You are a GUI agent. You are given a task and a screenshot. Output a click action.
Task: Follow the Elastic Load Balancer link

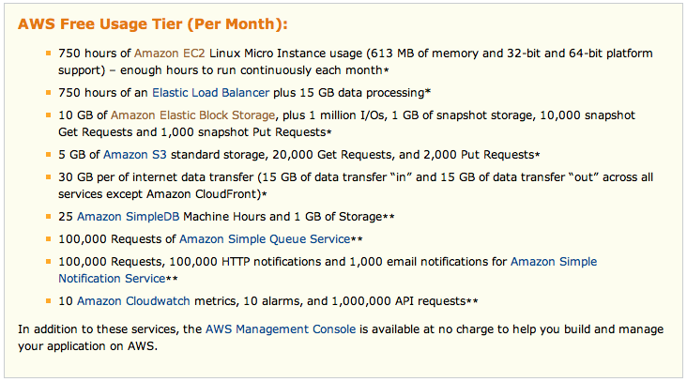(211, 93)
